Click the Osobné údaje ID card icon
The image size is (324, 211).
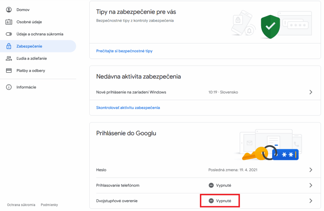coord(9,22)
